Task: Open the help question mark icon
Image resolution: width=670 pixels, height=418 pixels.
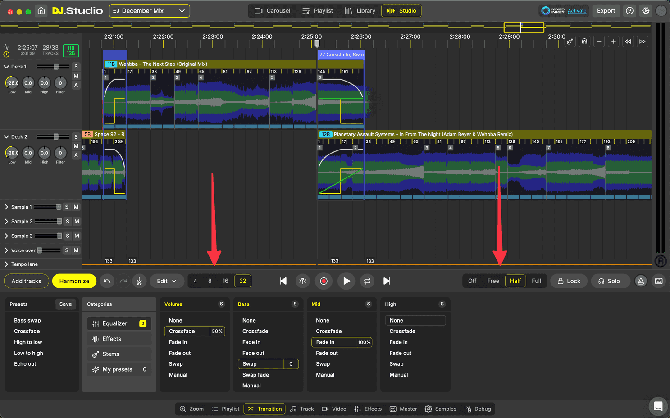Action: coord(630,11)
